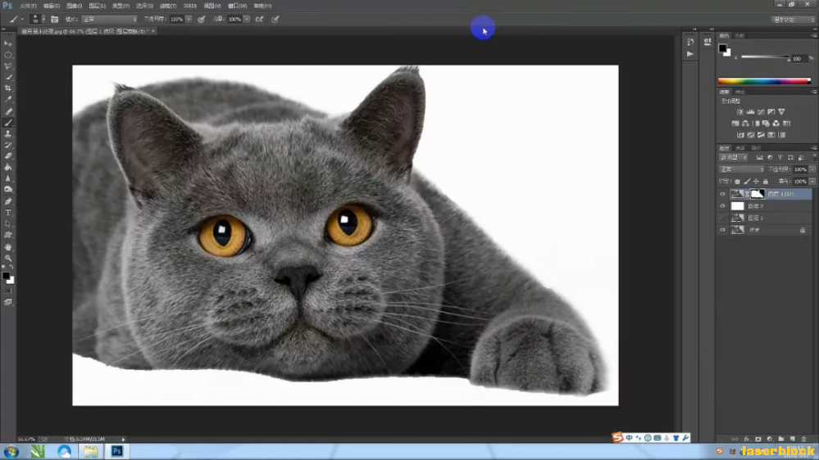Select the Path Selection tool
Viewport: 819px width, 460px height.
pyautogui.click(x=8, y=223)
